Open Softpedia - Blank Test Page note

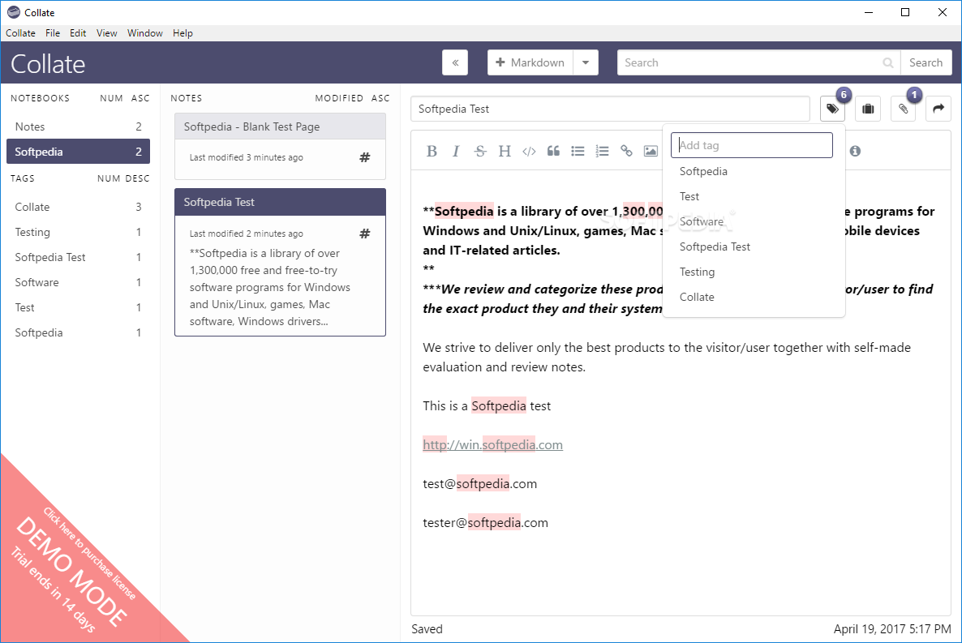click(x=281, y=146)
